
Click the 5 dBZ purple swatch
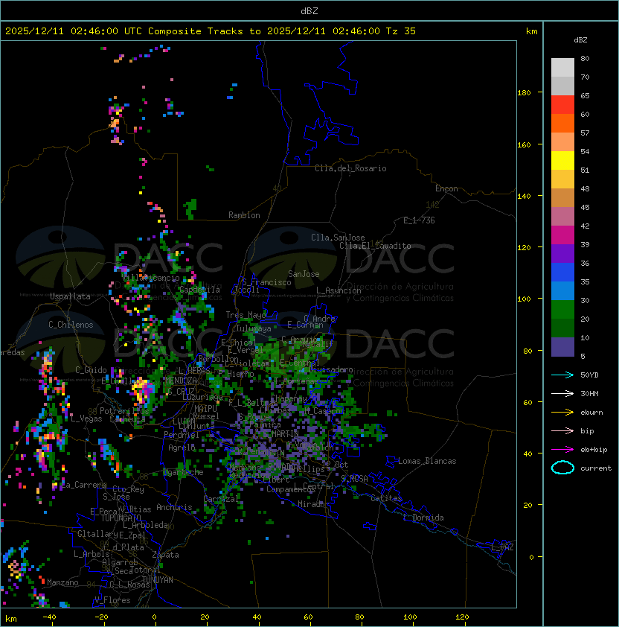(562, 347)
